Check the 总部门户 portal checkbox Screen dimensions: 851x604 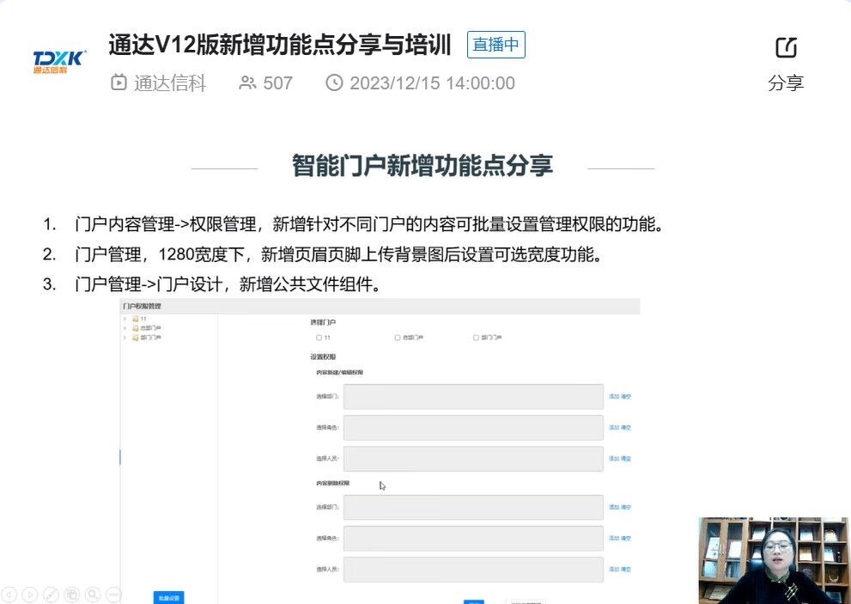tap(398, 338)
